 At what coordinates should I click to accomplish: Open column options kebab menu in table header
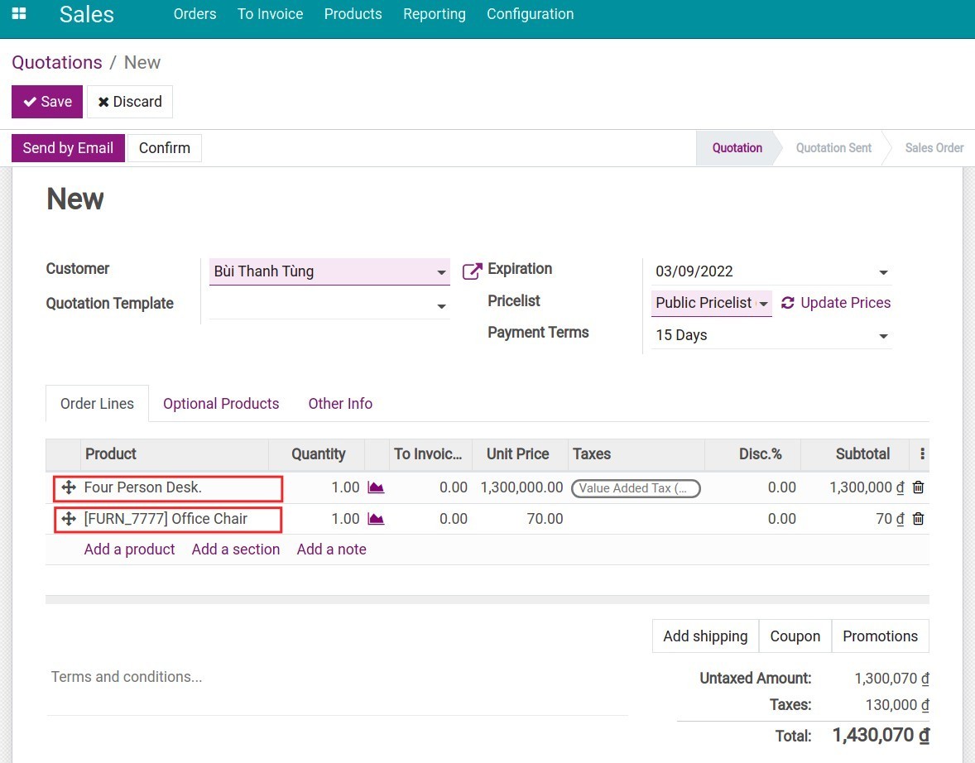pyautogui.click(x=922, y=454)
